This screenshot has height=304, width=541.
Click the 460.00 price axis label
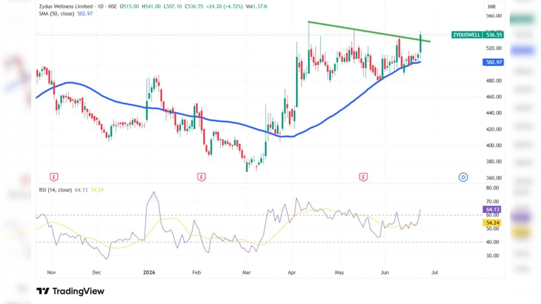[x=494, y=97]
